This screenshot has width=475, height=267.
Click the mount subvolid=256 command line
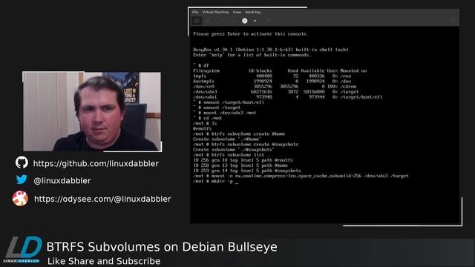(301, 176)
